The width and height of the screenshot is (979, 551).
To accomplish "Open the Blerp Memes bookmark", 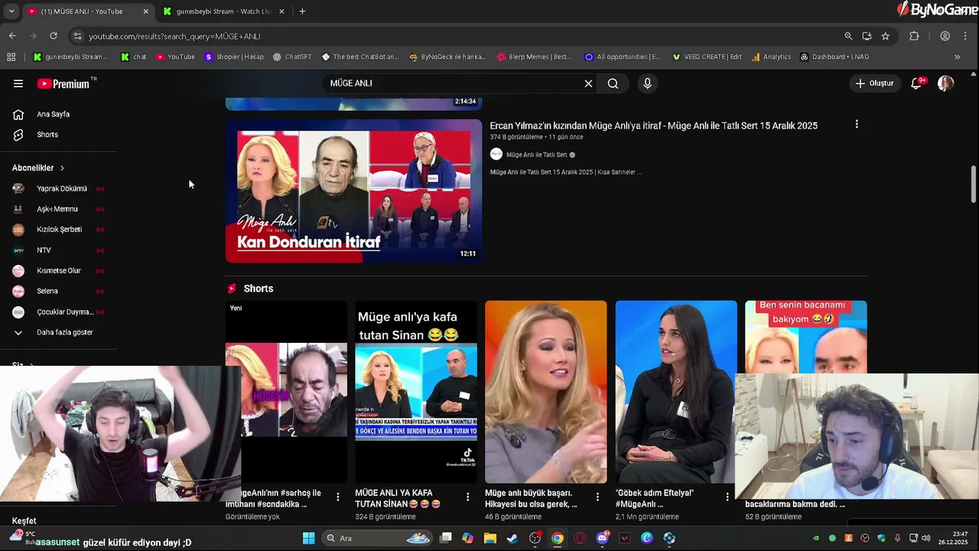I will tap(534, 57).
